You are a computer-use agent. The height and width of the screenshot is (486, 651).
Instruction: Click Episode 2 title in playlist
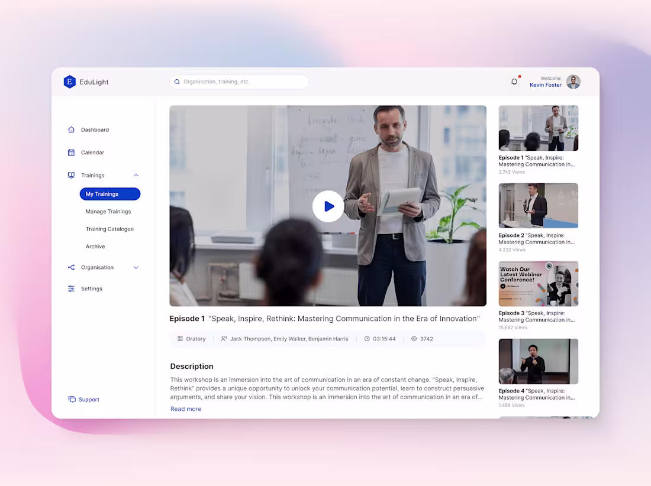(536, 238)
